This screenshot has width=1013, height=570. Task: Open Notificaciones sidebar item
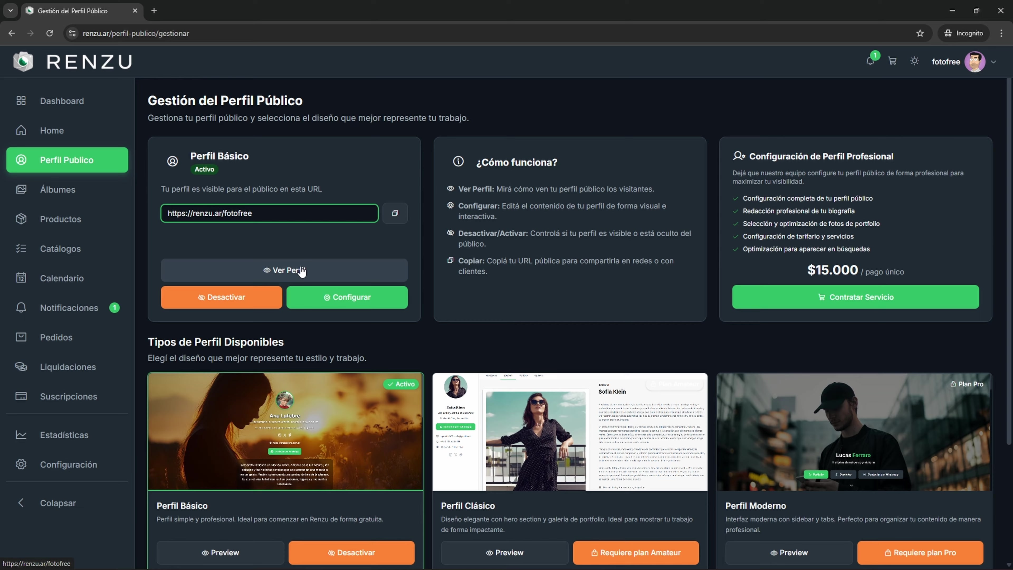67,308
